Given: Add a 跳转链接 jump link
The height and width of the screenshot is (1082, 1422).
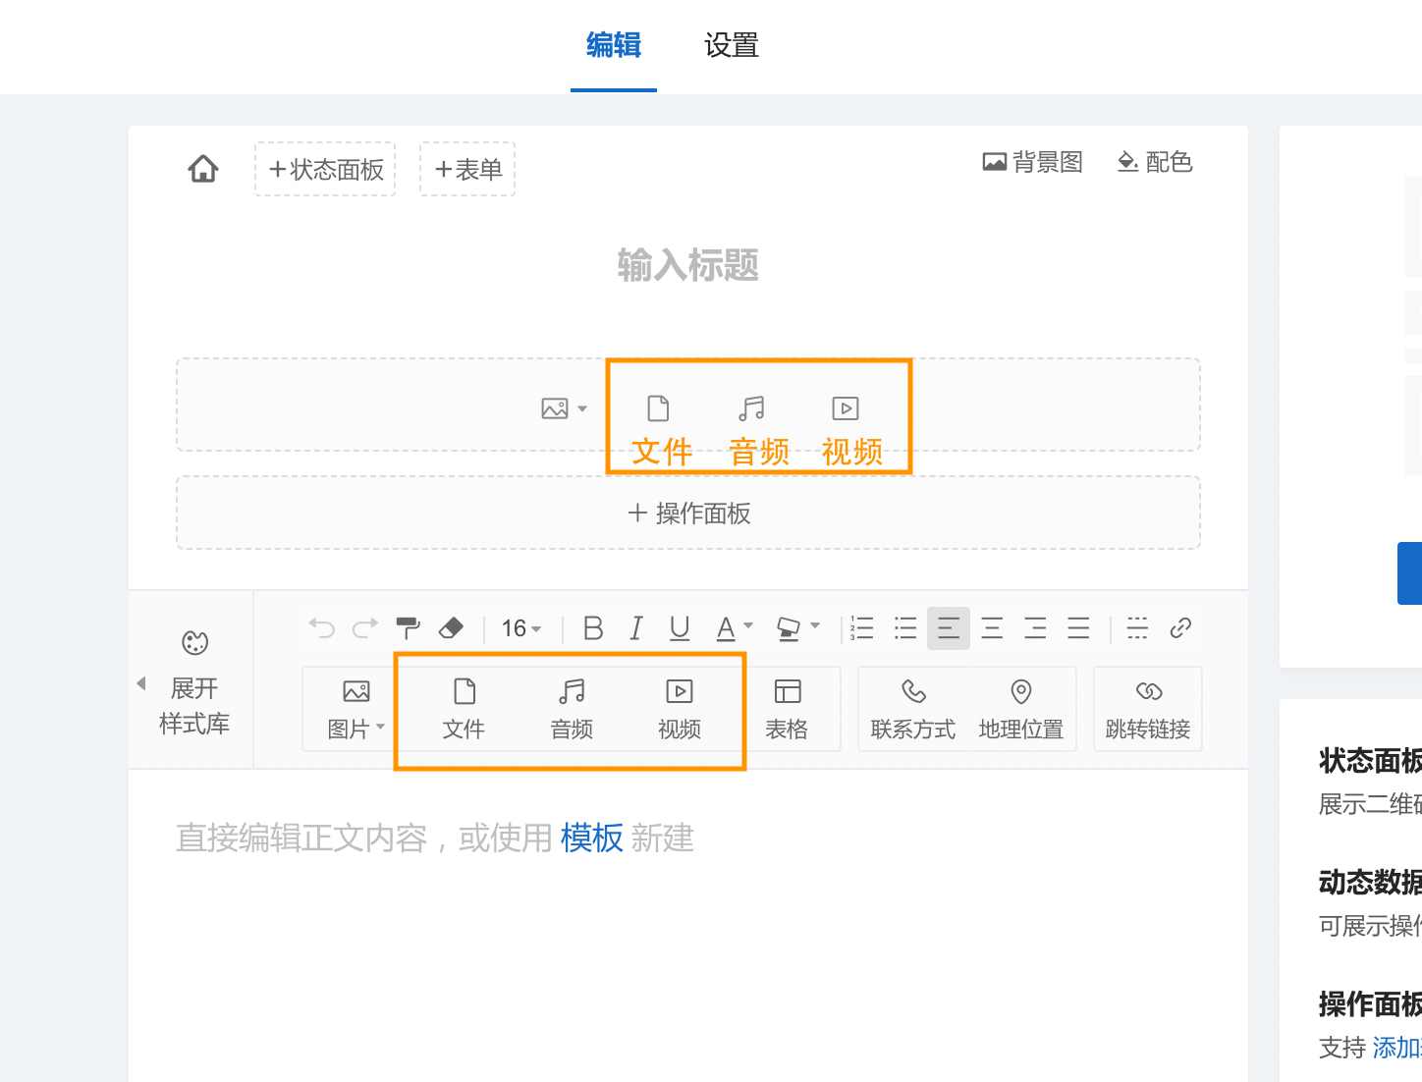Looking at the screenshot, I should click(x=1147, y=708).
